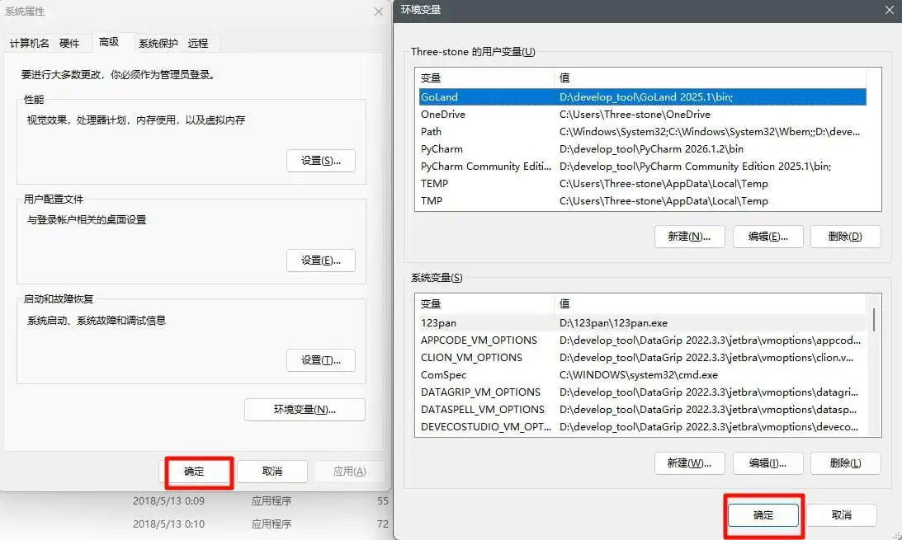Cancel the System Properties dialog with 取消
This screenshot has width=902, height=540.
coord(272,472)
